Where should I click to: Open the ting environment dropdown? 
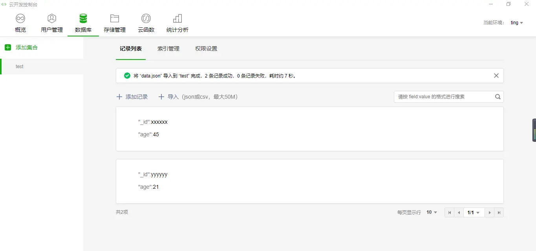click(516, 22)
